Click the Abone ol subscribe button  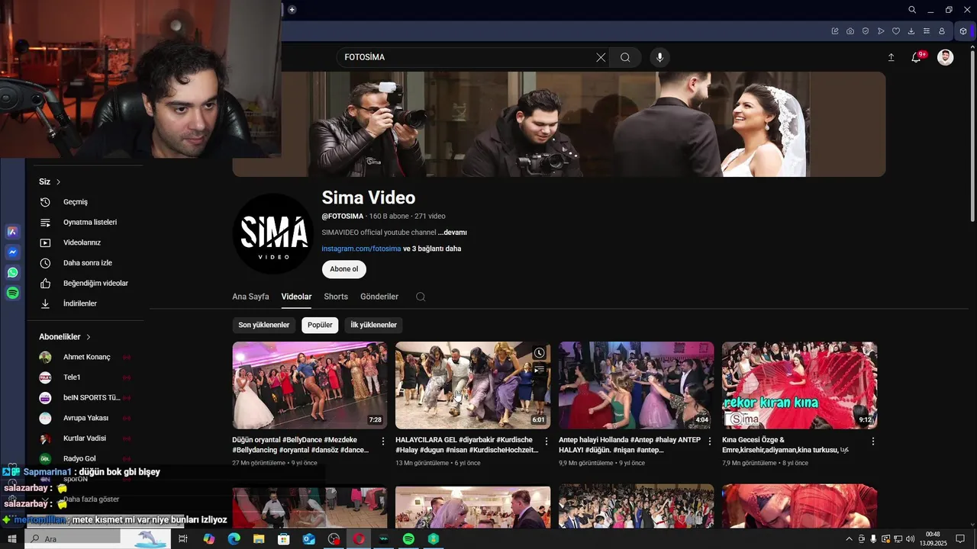(x=343, y=269)
